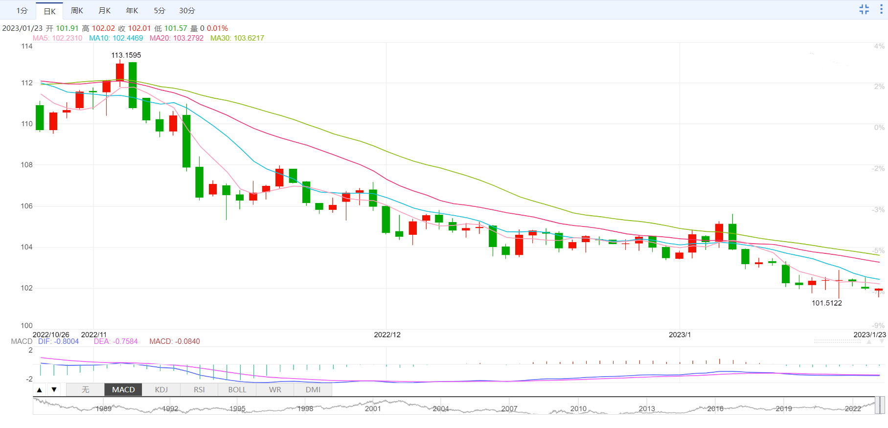This screenshot has height=428, width=888.
Task: Click the faint gray down arrow under 2023/1/23
Action: [882, 341]
